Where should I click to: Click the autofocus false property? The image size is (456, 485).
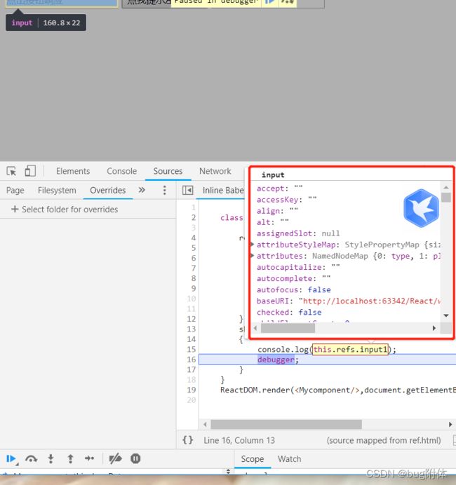click(x=294, y=290)
